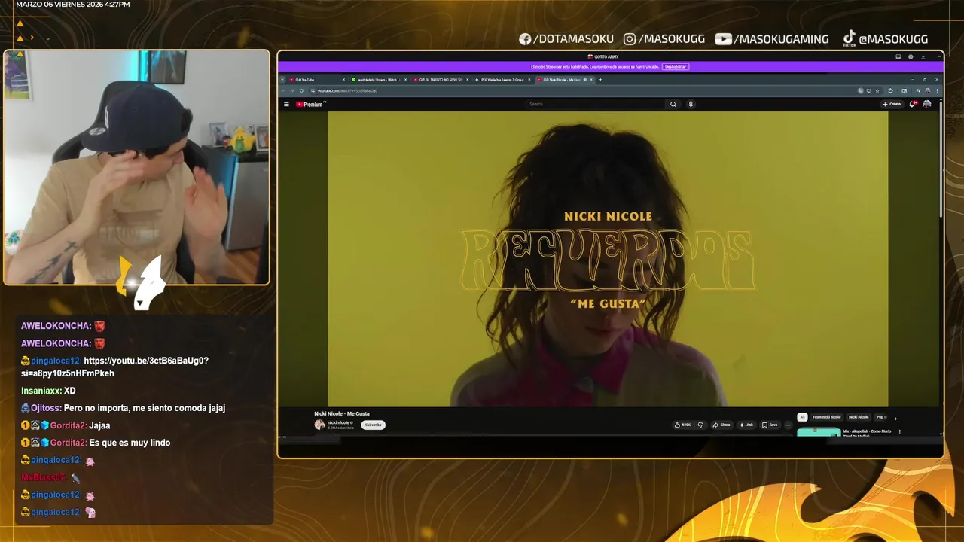Click Insaniaxx "XD" chat message

click(x=70, y=391)
